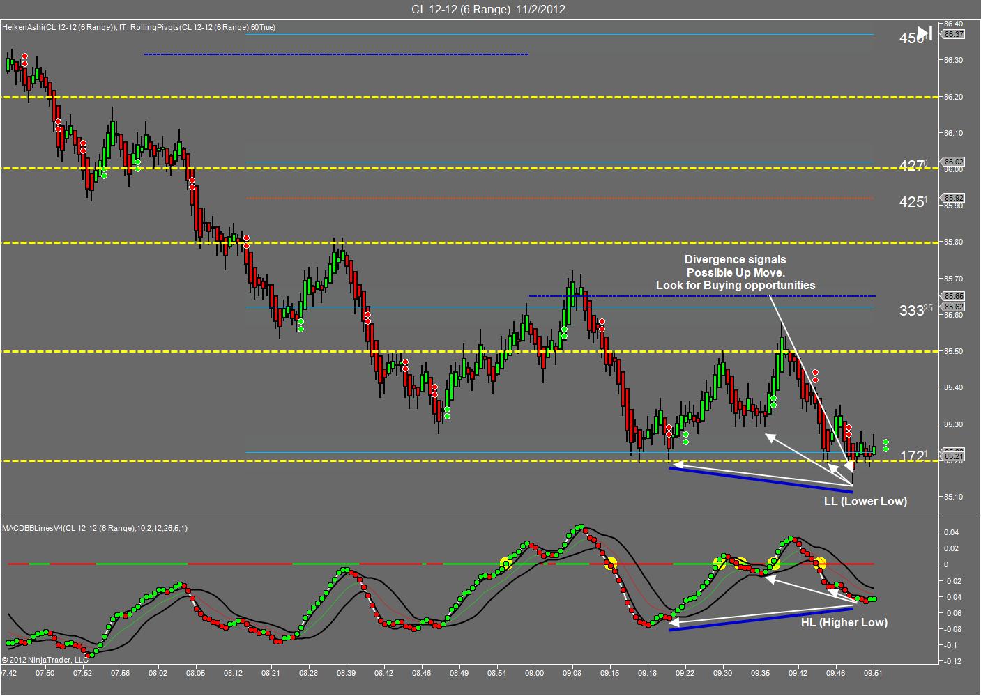Click the 09:15 time axis label
The width and height of the screenshot is (981, 696).
[x=610, y=674]
